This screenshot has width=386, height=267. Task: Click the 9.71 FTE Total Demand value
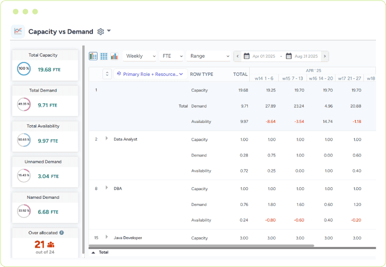point(47,105)
